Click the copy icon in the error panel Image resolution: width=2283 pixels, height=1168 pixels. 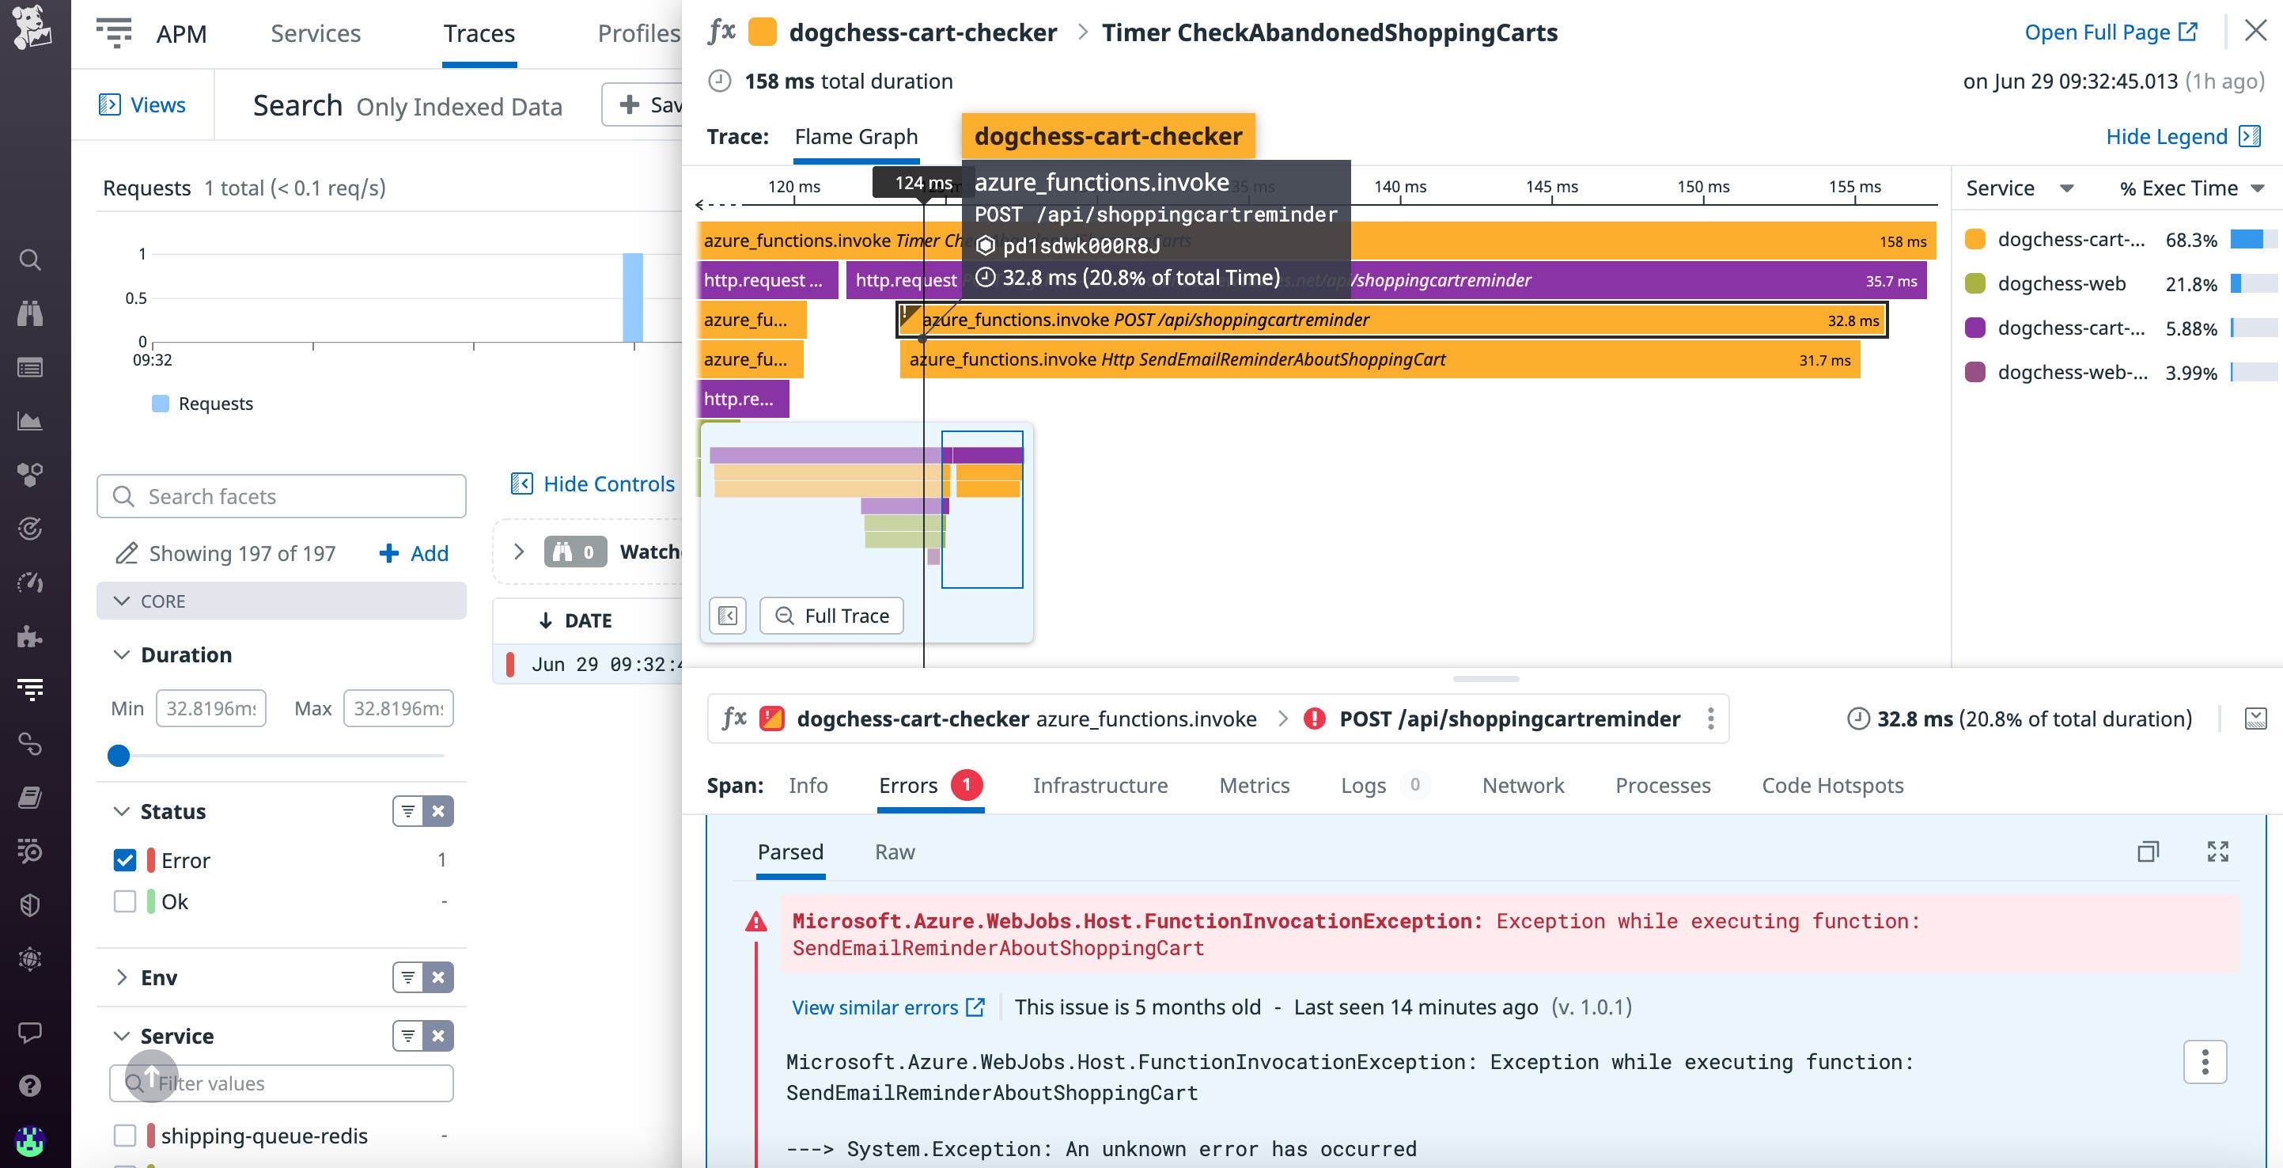pos(2149,852)
